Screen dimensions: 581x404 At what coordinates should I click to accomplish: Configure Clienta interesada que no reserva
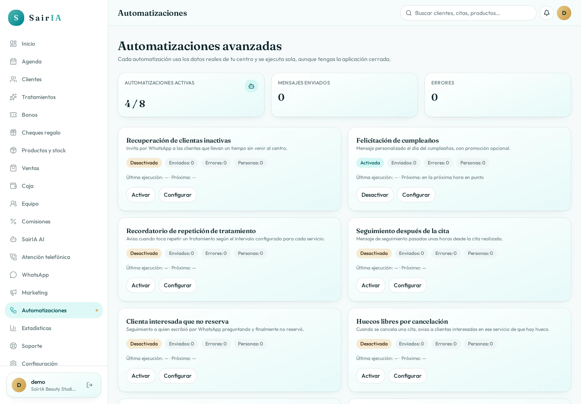(x=178, y=376)
